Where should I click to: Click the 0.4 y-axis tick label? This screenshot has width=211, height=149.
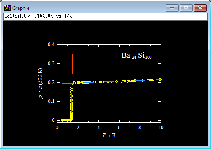click(x=51, y=44)
